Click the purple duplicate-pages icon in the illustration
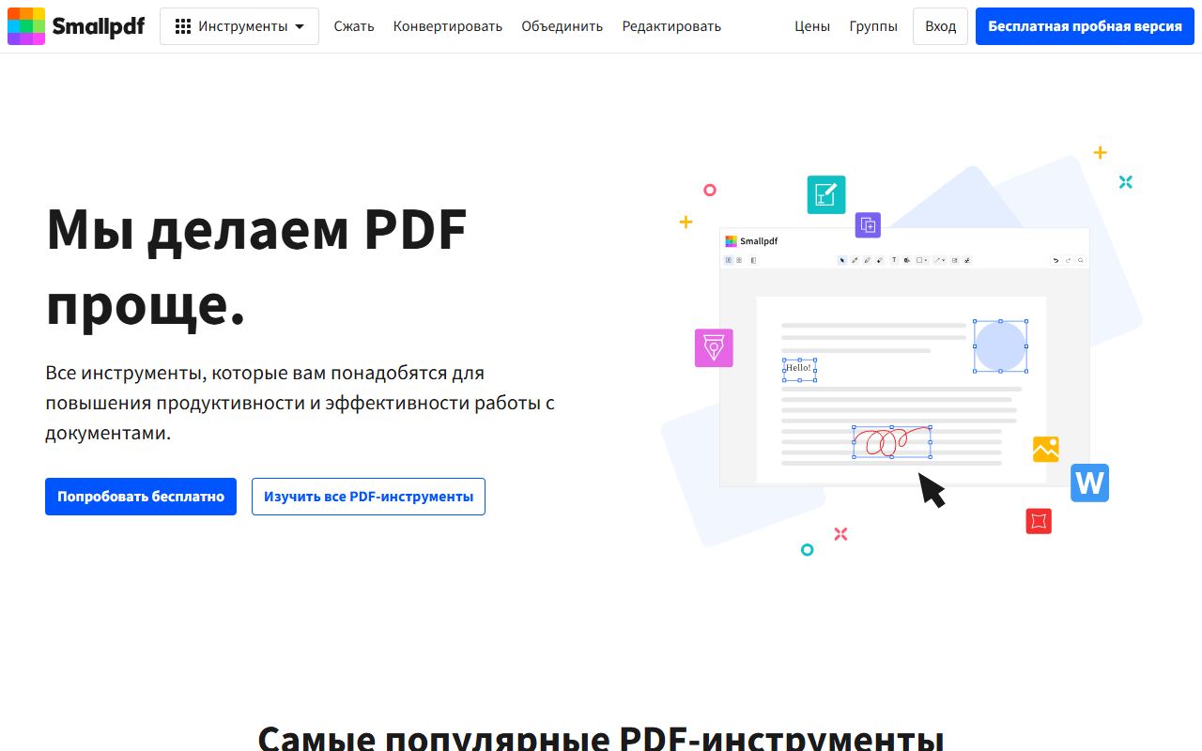The width and height of the screenshot is (1202, 751). point(868,224)
